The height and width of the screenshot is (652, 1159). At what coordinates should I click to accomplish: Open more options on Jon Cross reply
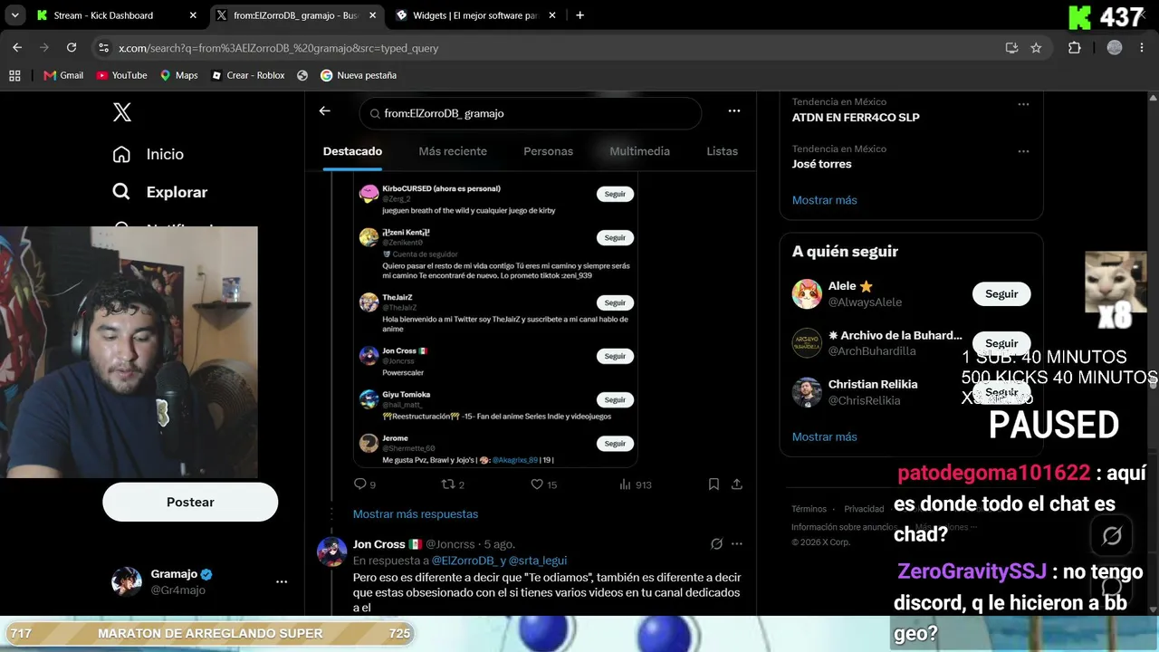click(737, 544)
